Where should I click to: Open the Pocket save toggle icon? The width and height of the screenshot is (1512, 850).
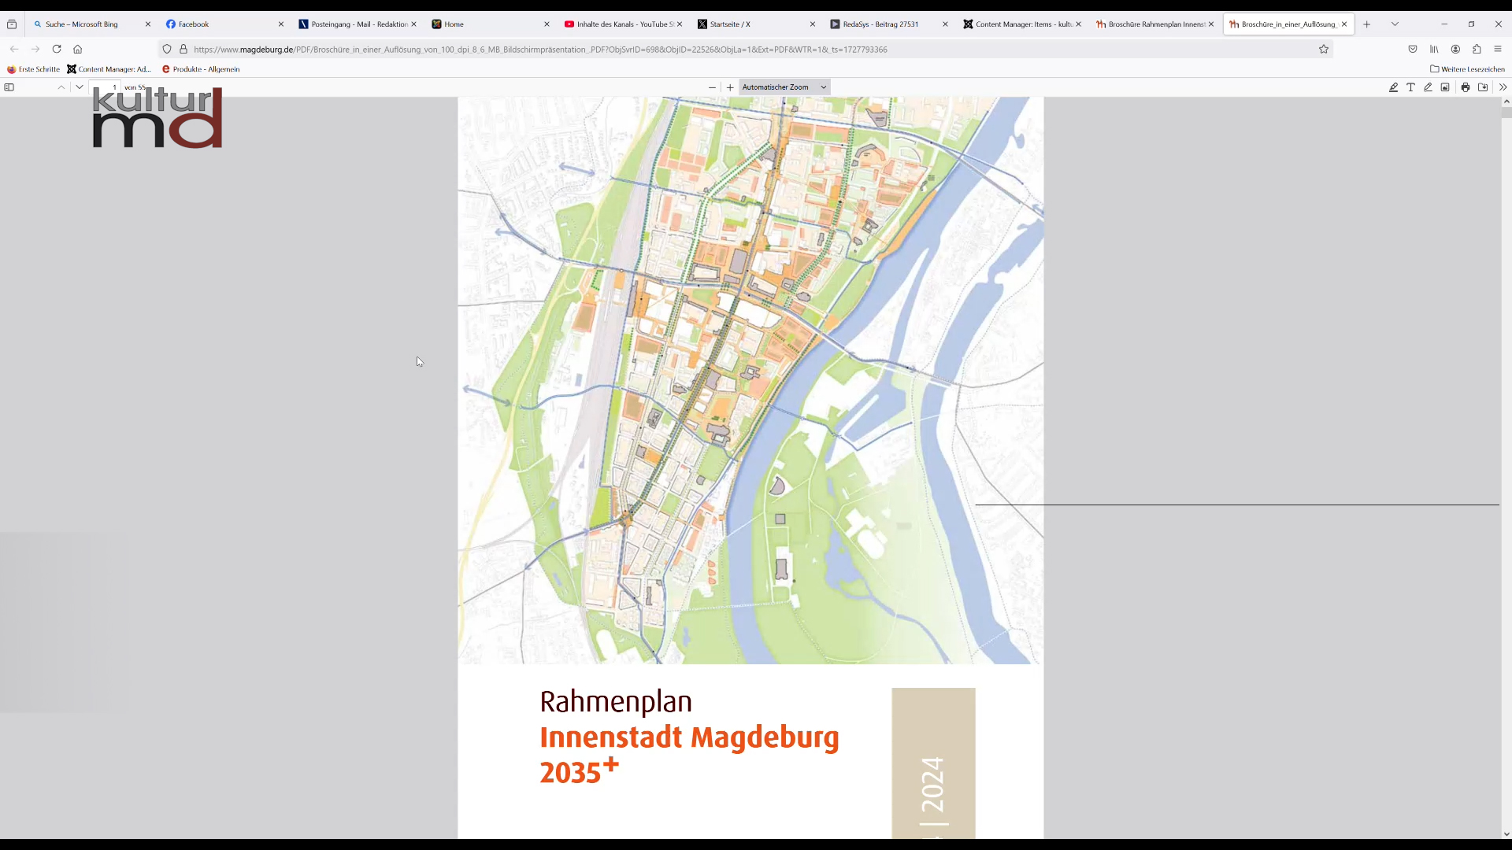coord(1413,49)
